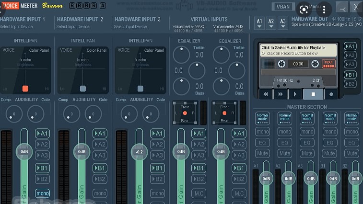Image resolution: width=363 pixels, height=204 pixels.
Task: Click Hardware Input 3 fader at -0.2
Action: coord(139,152)
